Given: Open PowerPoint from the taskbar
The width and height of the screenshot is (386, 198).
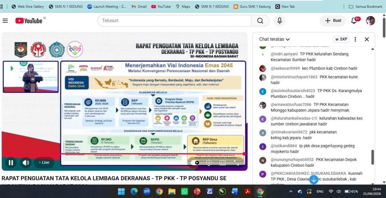Looking at the screenshot, I should (197, 192).
